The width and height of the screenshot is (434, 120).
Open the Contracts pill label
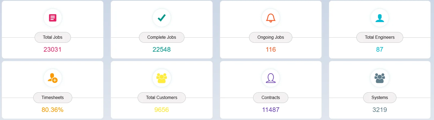tap(271, 98)
